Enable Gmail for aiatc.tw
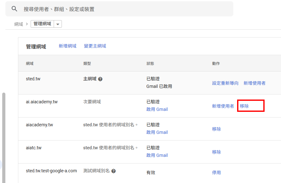Image resolution: width=281 pixels, height=183 pixels. pos(157,155)
